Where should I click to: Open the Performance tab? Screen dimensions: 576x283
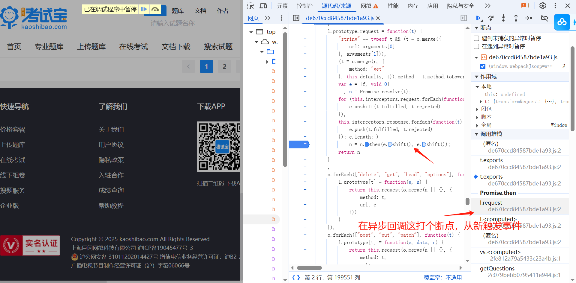coord(393,6)
